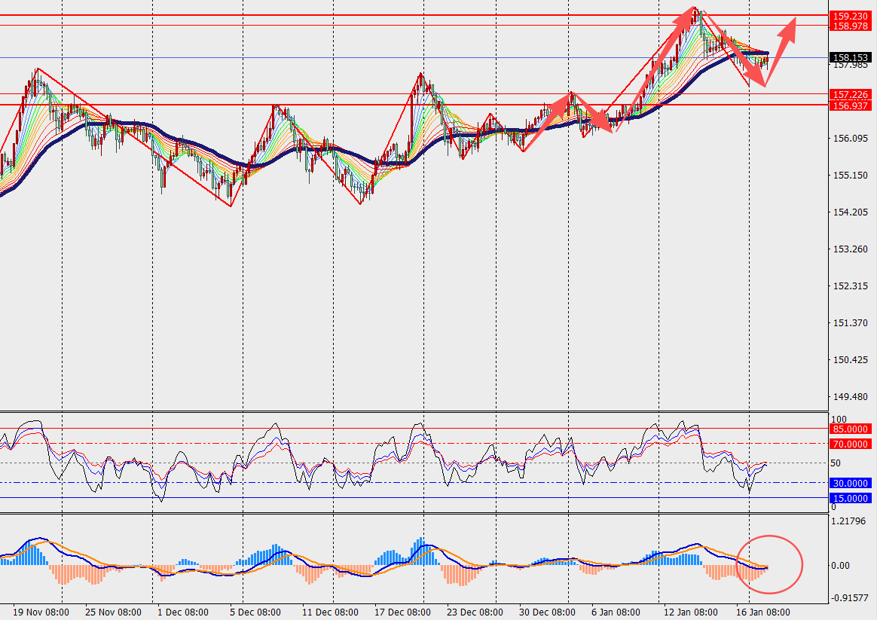Select the 16 Jan 08:00 time marker

762,612
